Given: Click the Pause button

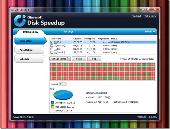Looking at the screenshot, I should coord(79,59).
